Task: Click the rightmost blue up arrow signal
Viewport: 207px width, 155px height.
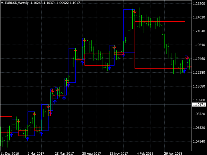Action: 185,71
